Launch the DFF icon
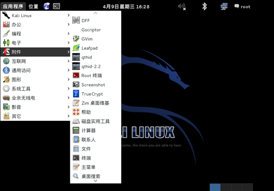Viewport: 274px width, 191px height. tap(76, 20)
